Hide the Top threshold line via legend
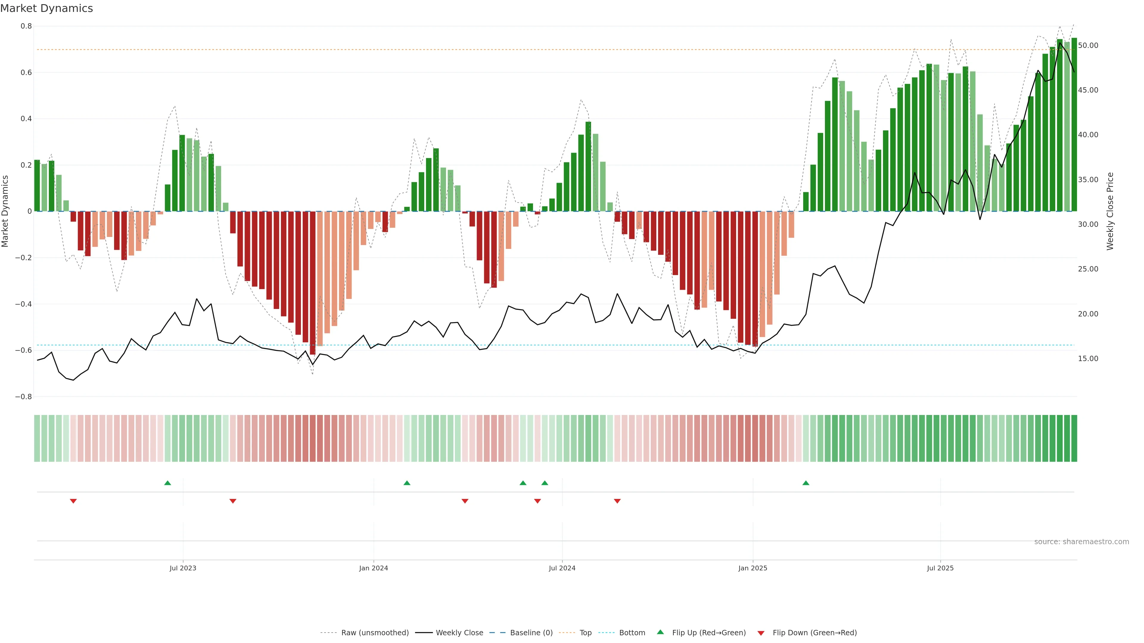 tap(585, 632)
